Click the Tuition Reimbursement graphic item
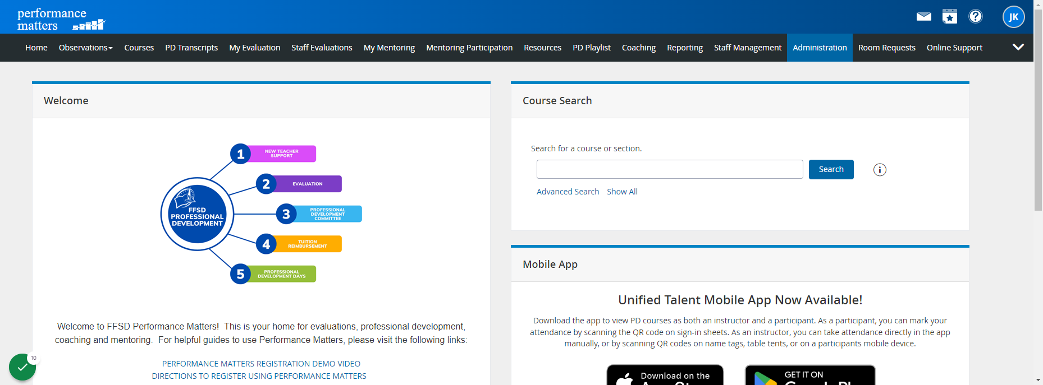The image size is (1043, 385). (299, 244)
